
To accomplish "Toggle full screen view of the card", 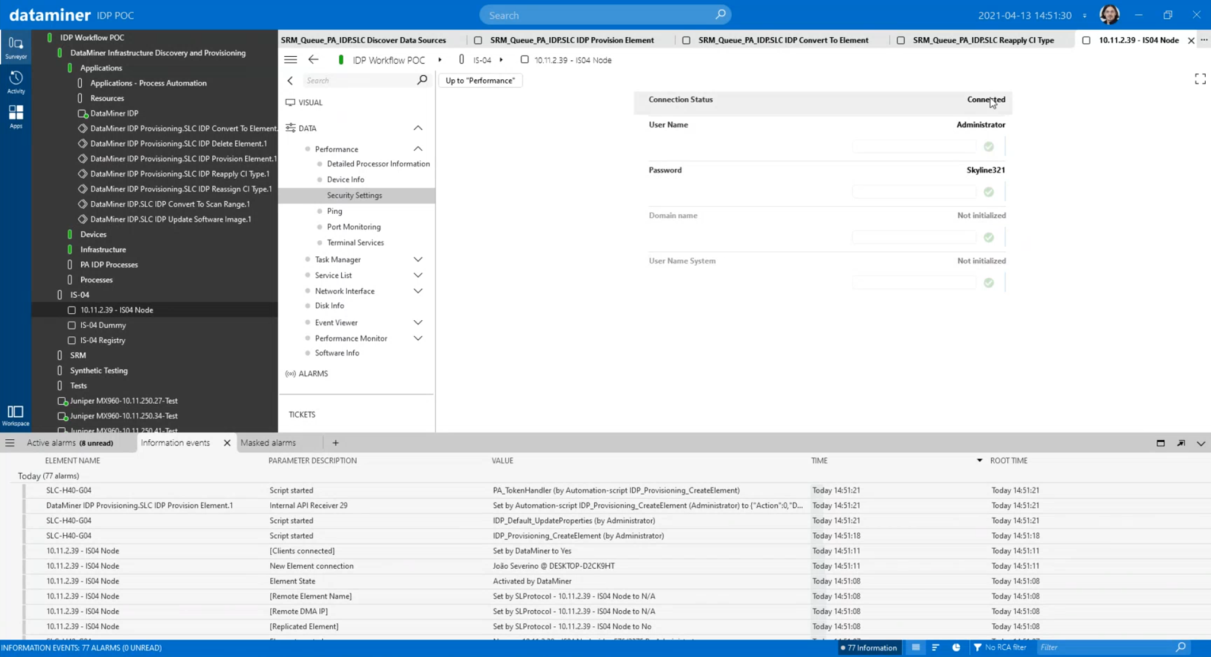I will coord(1200,79).
